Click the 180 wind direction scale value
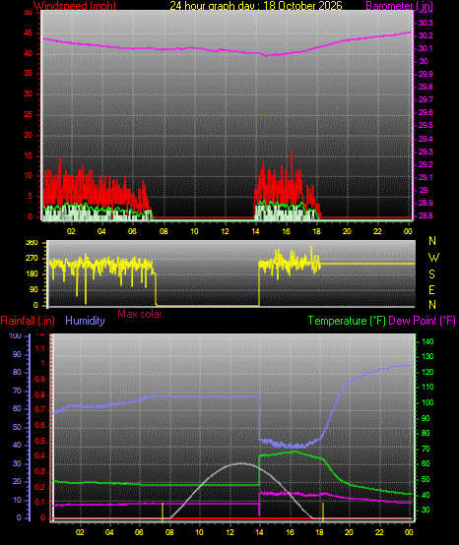This screenshot has height=545, width=459. pos(32,274)
